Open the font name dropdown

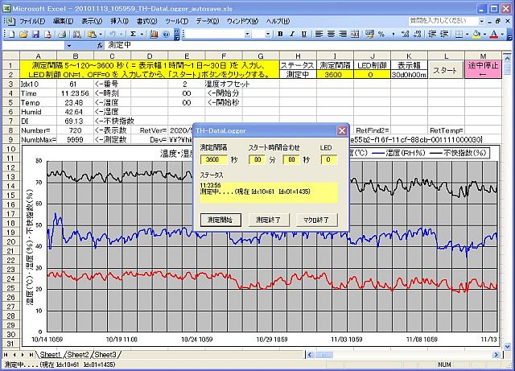tap(247, 34)
